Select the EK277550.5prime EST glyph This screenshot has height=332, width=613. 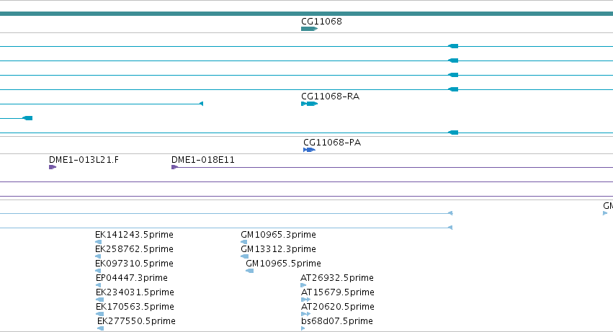click(x=100, y=328)
